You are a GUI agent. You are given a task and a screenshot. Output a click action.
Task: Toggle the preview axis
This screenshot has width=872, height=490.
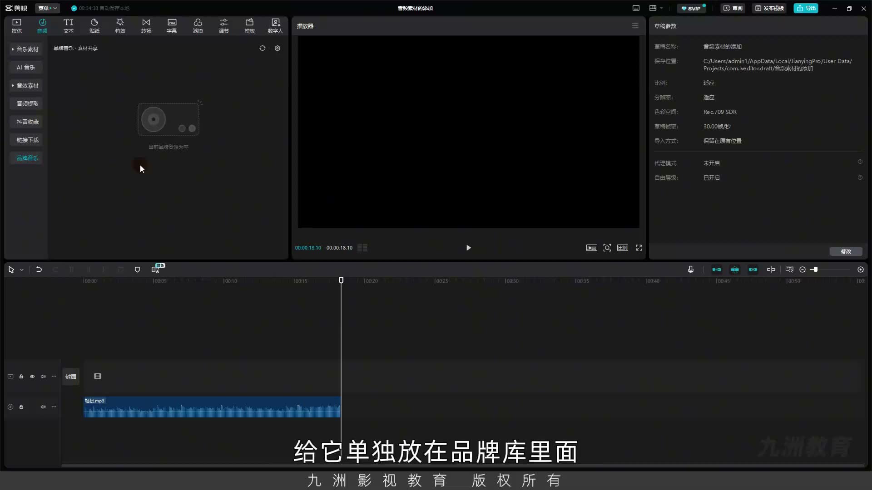click(771, 269)
